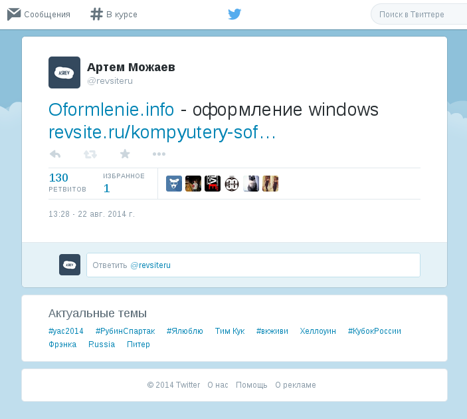Open the black-and-red logo retweeter avatar
Screen dimensions: 467x419
(x=213, y=184)
